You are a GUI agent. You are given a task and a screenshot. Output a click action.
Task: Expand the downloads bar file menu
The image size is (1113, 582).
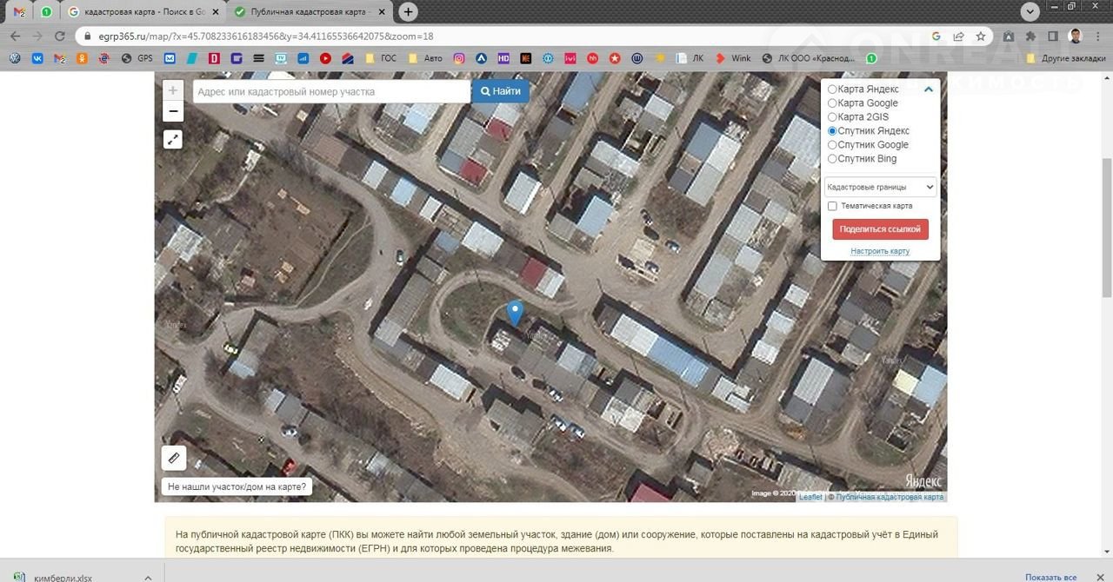click(148, 577)
